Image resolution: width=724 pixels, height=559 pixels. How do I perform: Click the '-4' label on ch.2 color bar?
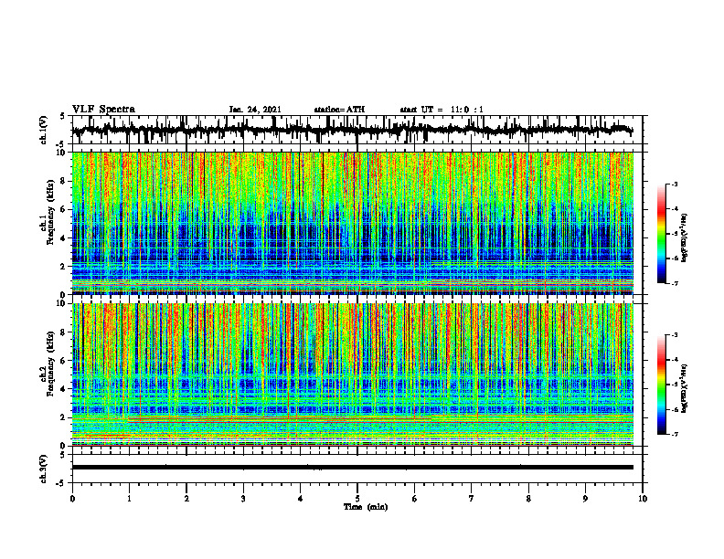(675, 360)
